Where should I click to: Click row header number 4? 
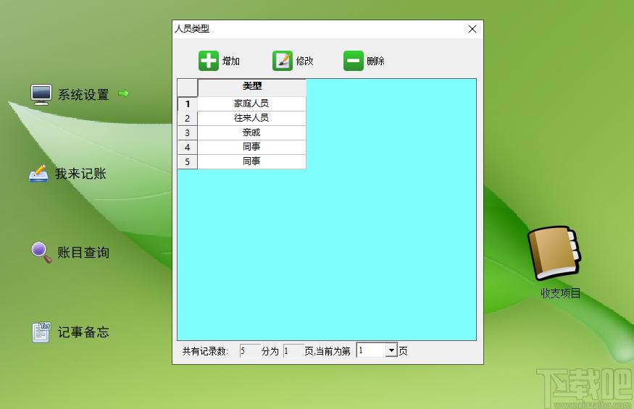[x=188, y=148]
